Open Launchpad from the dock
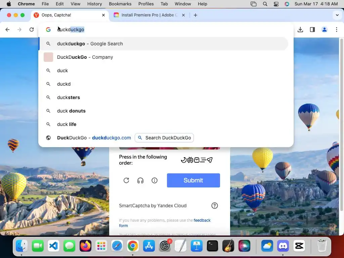The image size is (344, 258). point(101,246)
